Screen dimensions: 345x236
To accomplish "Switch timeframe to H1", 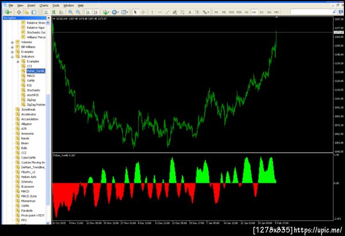I will coord(247,12).
